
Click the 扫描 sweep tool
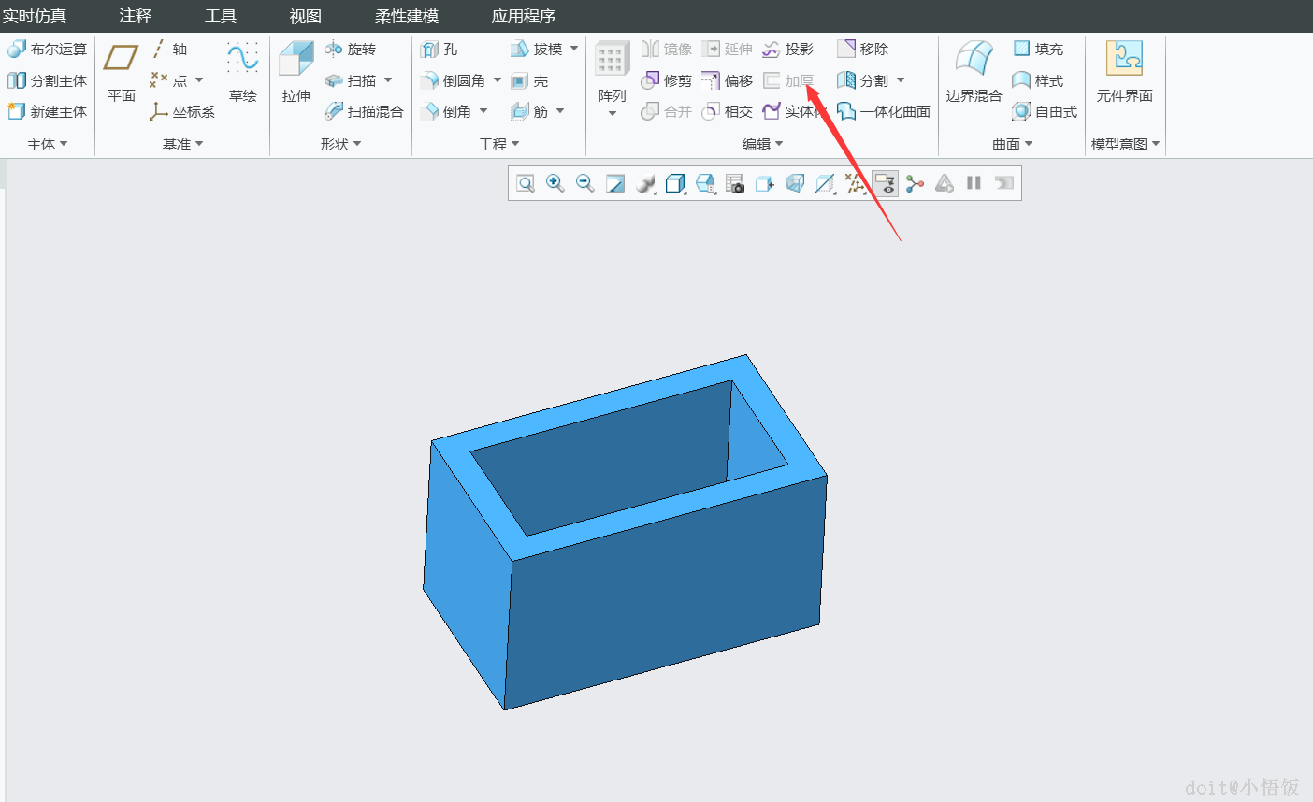[350, 80]
